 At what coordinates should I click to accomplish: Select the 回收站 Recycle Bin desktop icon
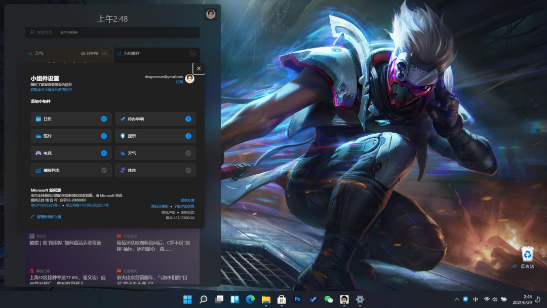[x=527, y=257]
